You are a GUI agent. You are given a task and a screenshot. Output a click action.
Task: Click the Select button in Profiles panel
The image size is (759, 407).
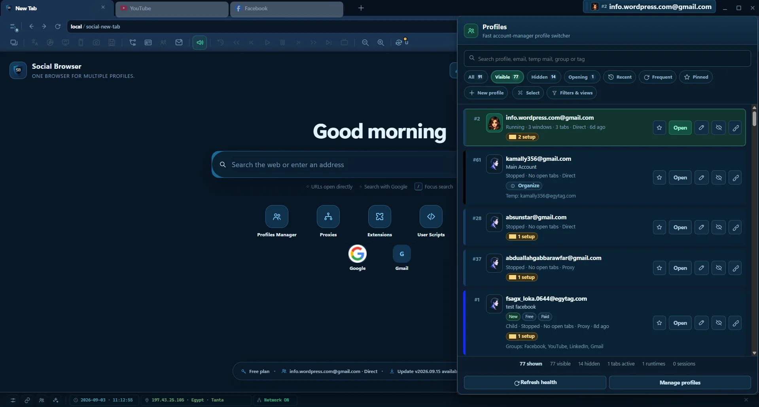528,93
